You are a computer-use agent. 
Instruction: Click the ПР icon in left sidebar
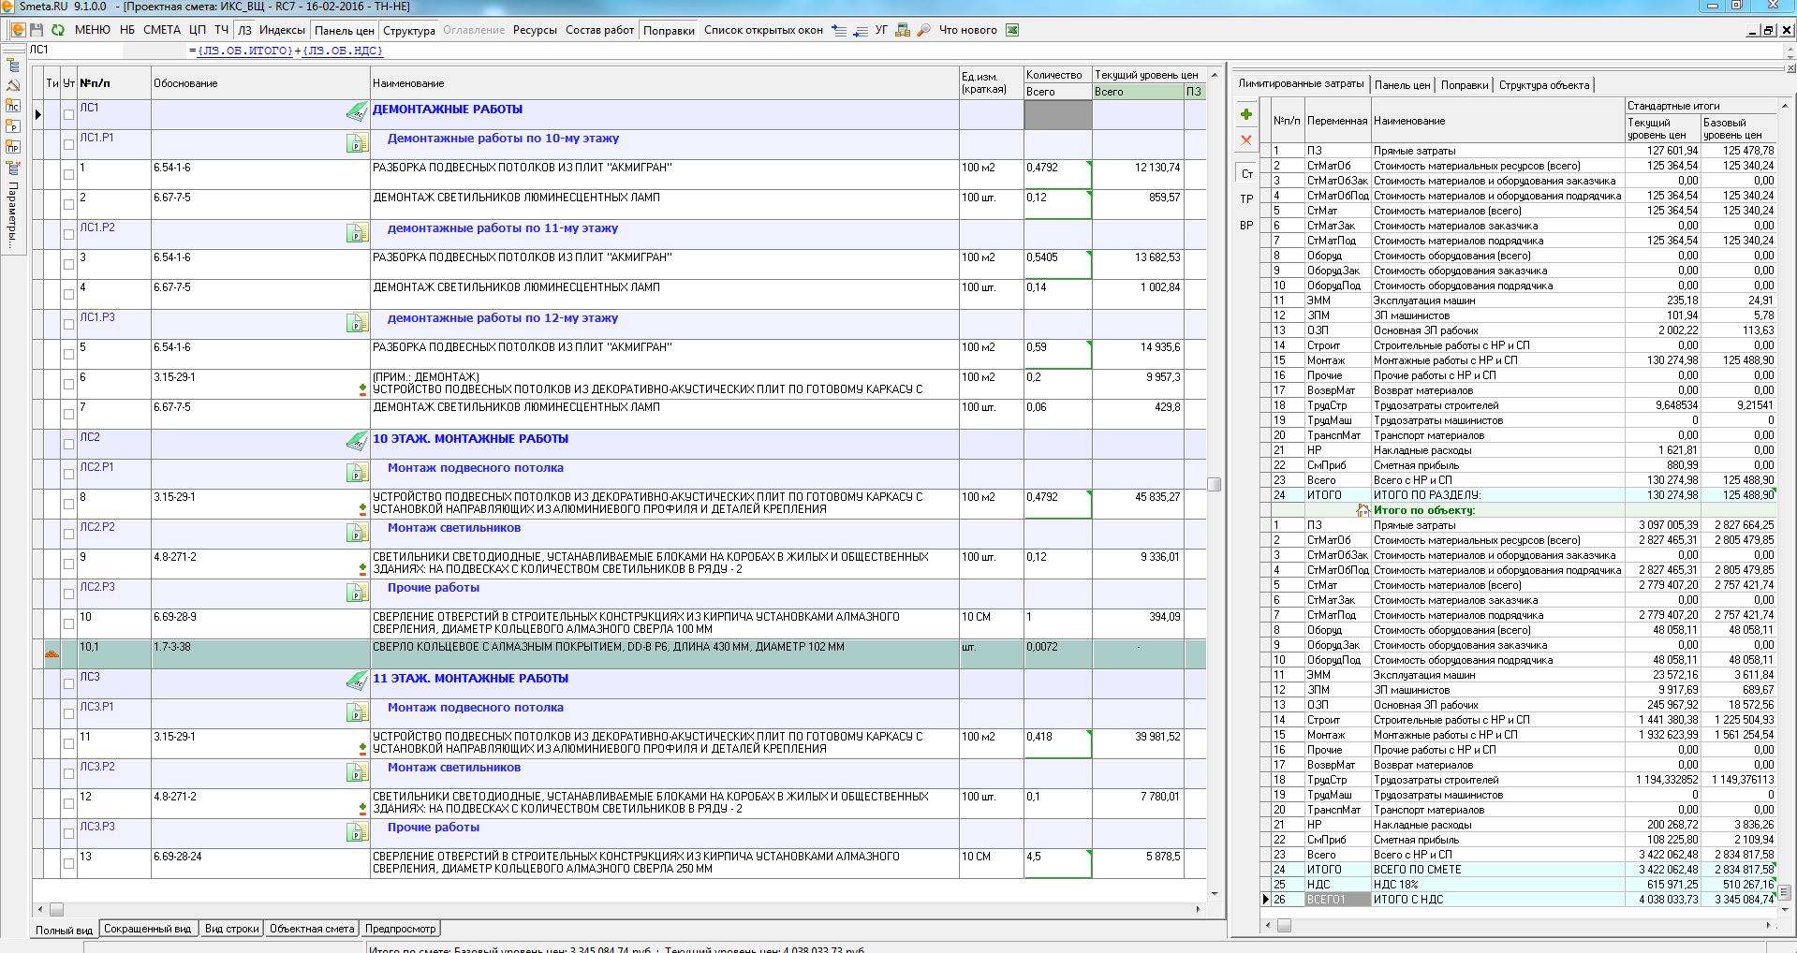pos(13,147)
